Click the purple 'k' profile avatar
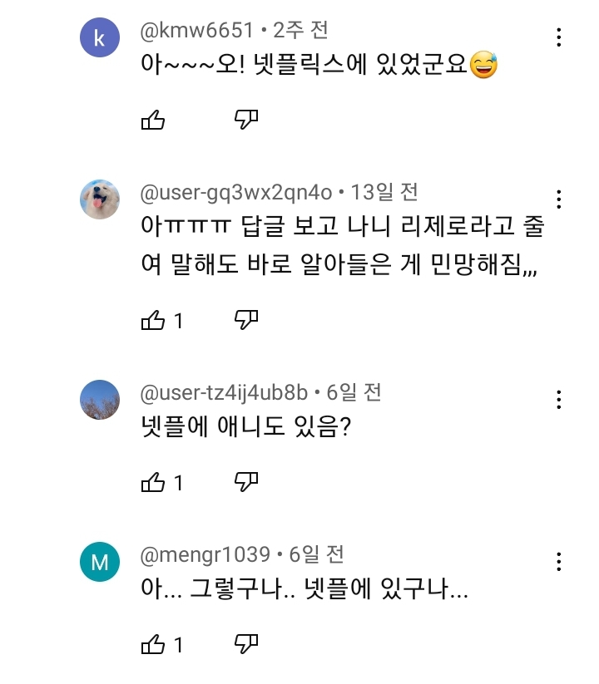599x684 pixels. (x=100, y=37)
